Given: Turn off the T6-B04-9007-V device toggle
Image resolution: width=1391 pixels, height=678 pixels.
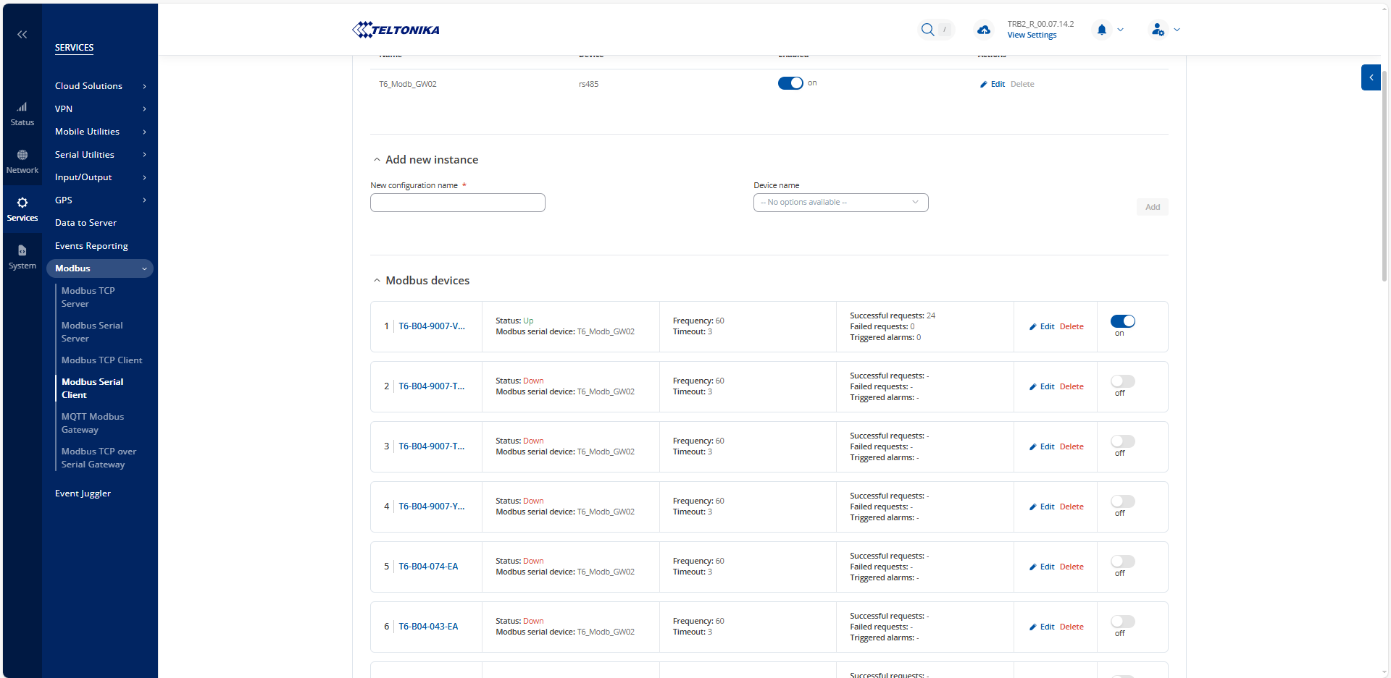Looking at the screenshot, I should (1122, 321).
